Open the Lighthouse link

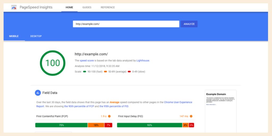click(x=143, y=61)
